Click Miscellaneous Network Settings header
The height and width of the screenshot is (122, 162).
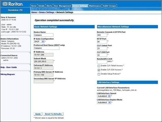(127, 27)
